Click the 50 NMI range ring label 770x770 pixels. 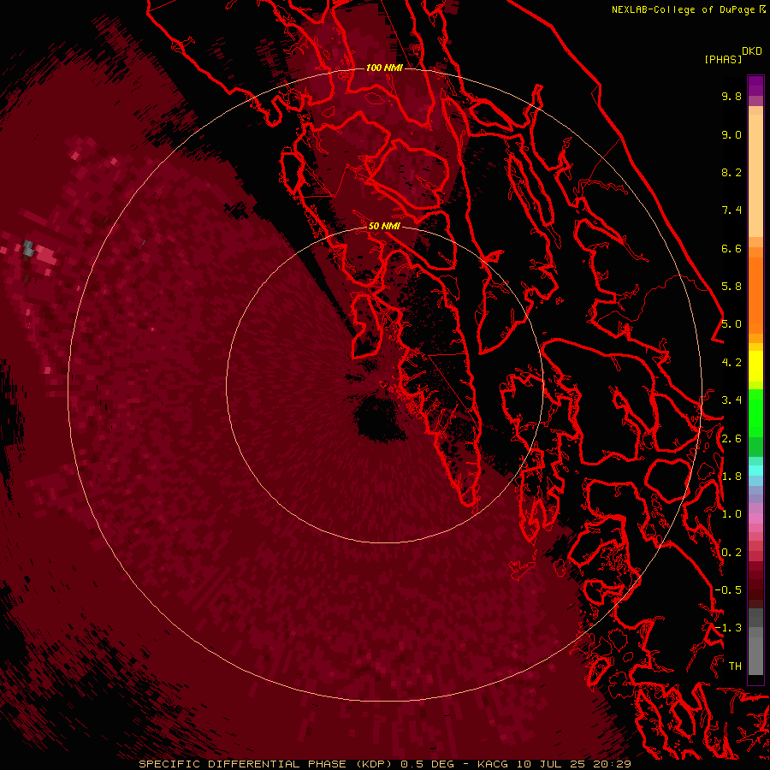click(384, 226)
